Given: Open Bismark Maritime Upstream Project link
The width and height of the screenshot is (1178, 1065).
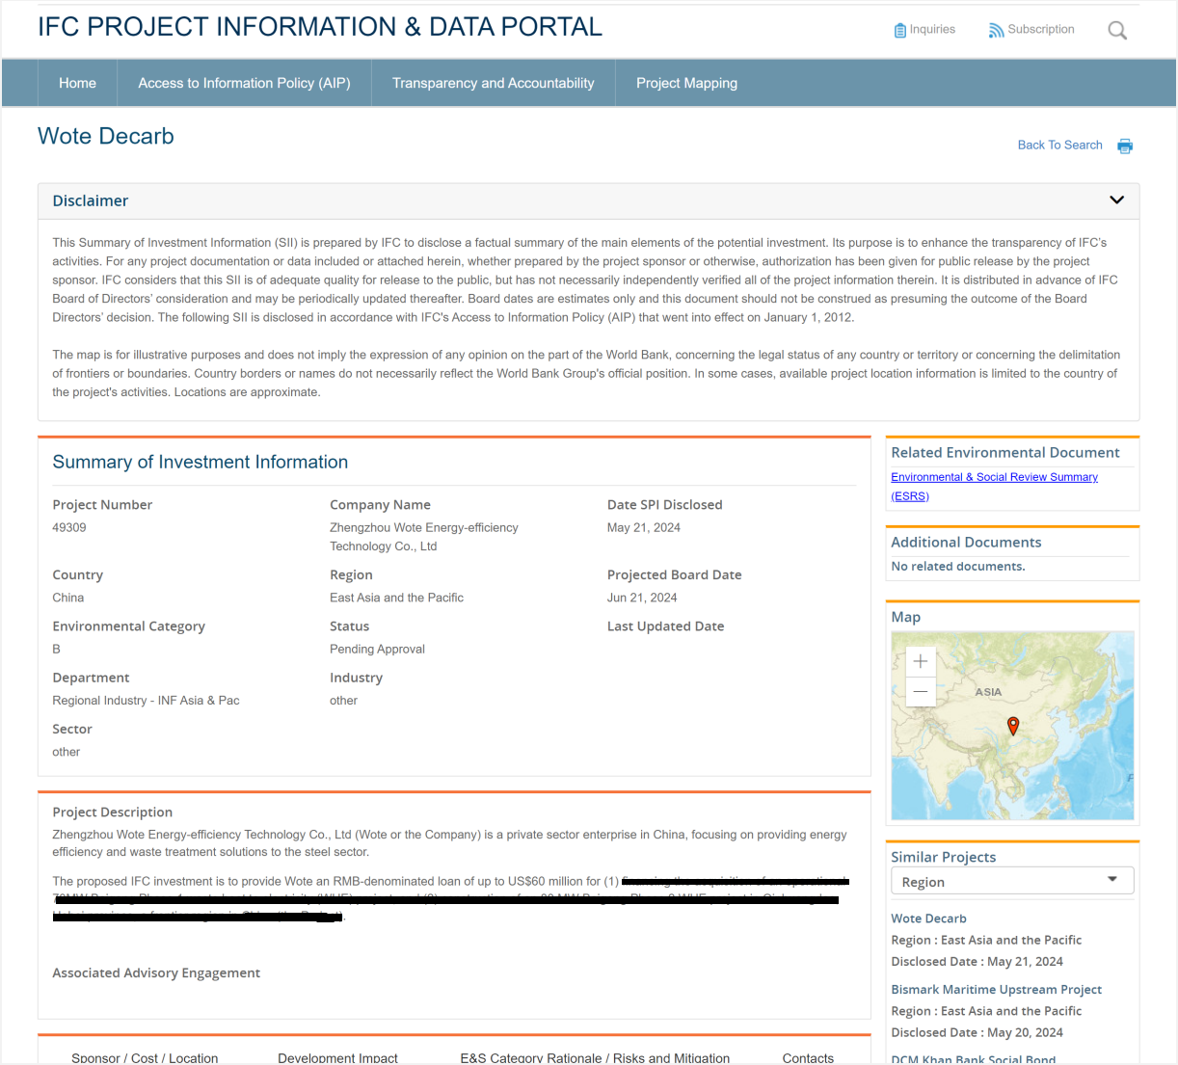Looking at the screenshot, I should pyautogui.click(x=996, y=990).
